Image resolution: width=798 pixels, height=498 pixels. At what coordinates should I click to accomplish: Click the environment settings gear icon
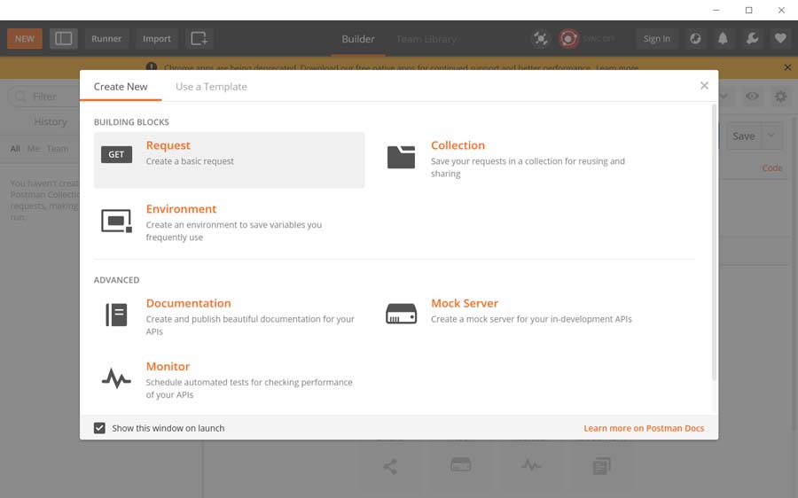(x=780, y=96)
